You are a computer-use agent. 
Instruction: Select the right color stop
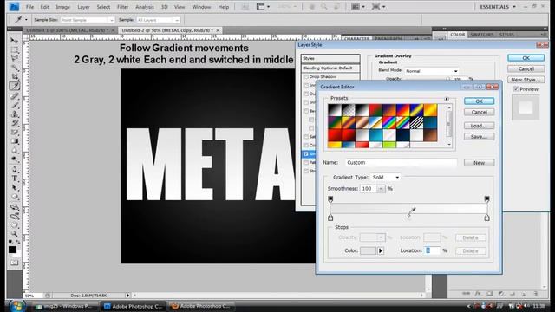(486, 218)
